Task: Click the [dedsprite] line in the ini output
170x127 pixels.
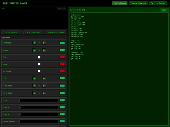Action: (x=77, y=53)
